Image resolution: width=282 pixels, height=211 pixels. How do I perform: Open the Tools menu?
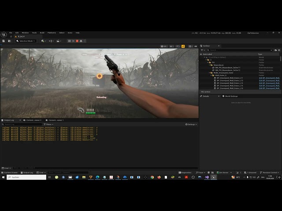point(34,33)
